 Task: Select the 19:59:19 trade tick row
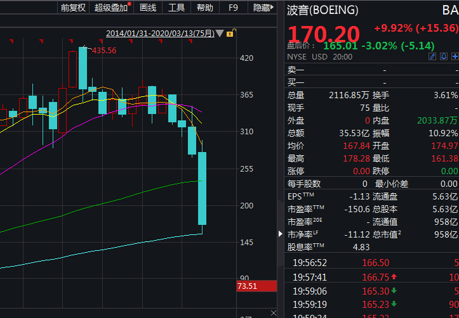point(371,305)
